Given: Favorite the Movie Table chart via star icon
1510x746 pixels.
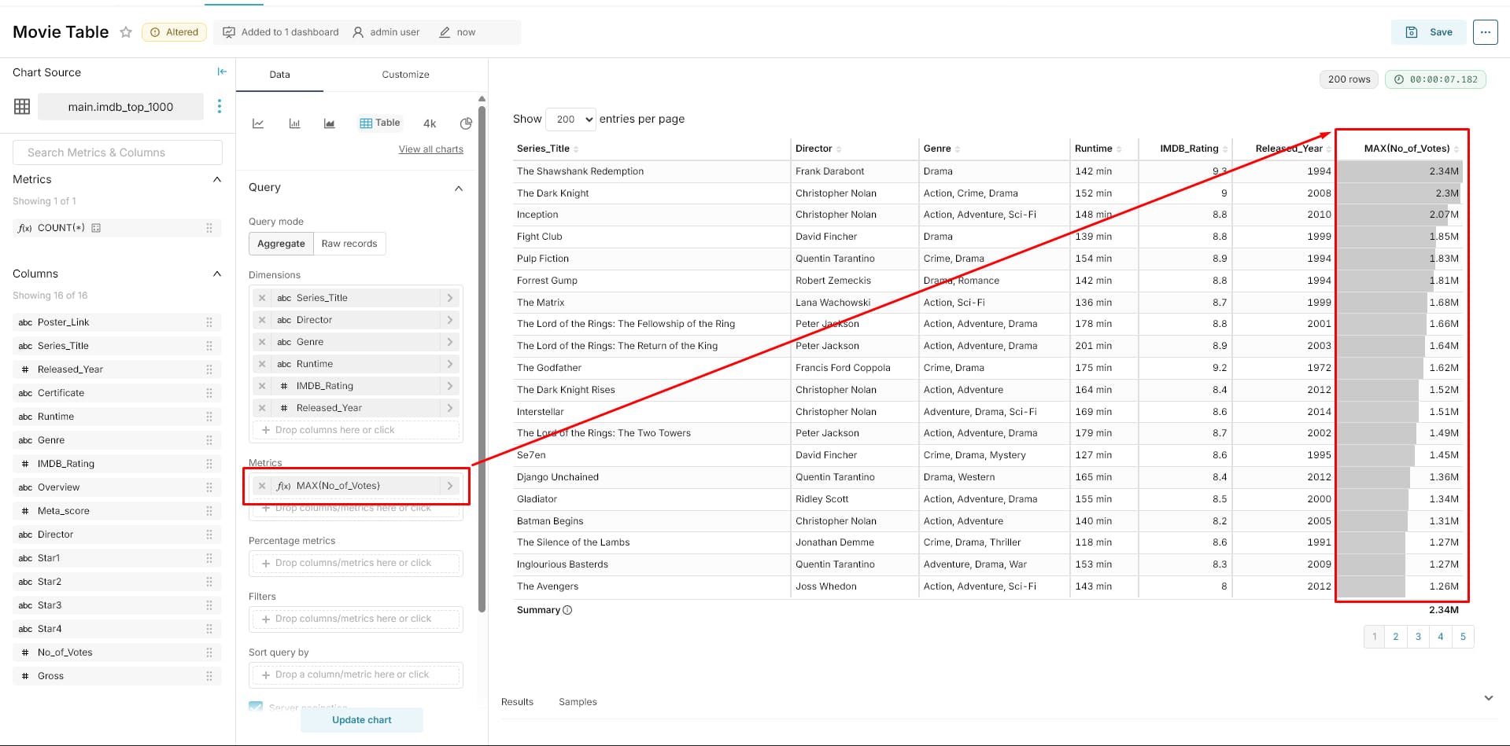Looking at the screenshot, I should pos(126,32).
